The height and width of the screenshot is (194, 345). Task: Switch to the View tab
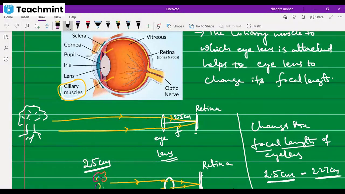pyautogui.click(x=57, y=17)
